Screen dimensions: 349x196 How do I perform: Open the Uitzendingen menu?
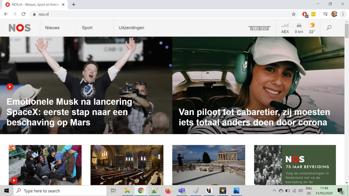tap(131, 28)
